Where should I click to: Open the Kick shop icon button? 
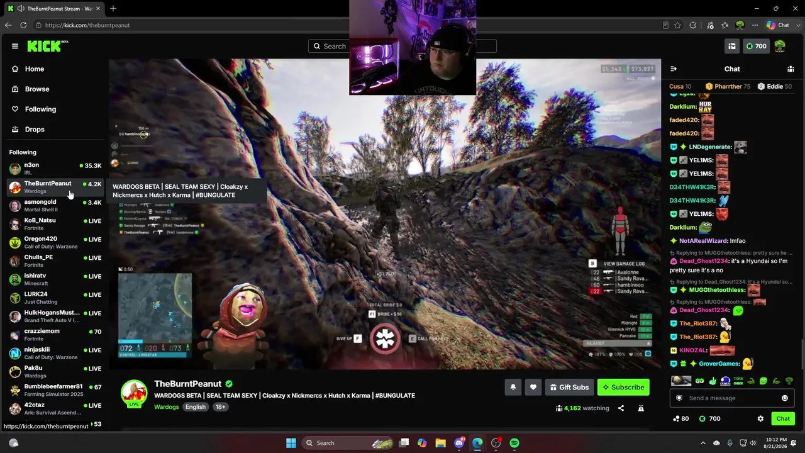(x=732, y=46)
